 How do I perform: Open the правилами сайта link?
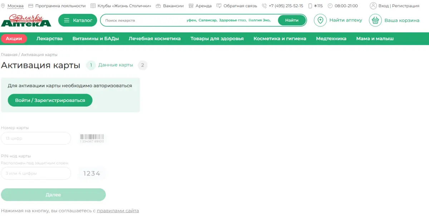118,211
